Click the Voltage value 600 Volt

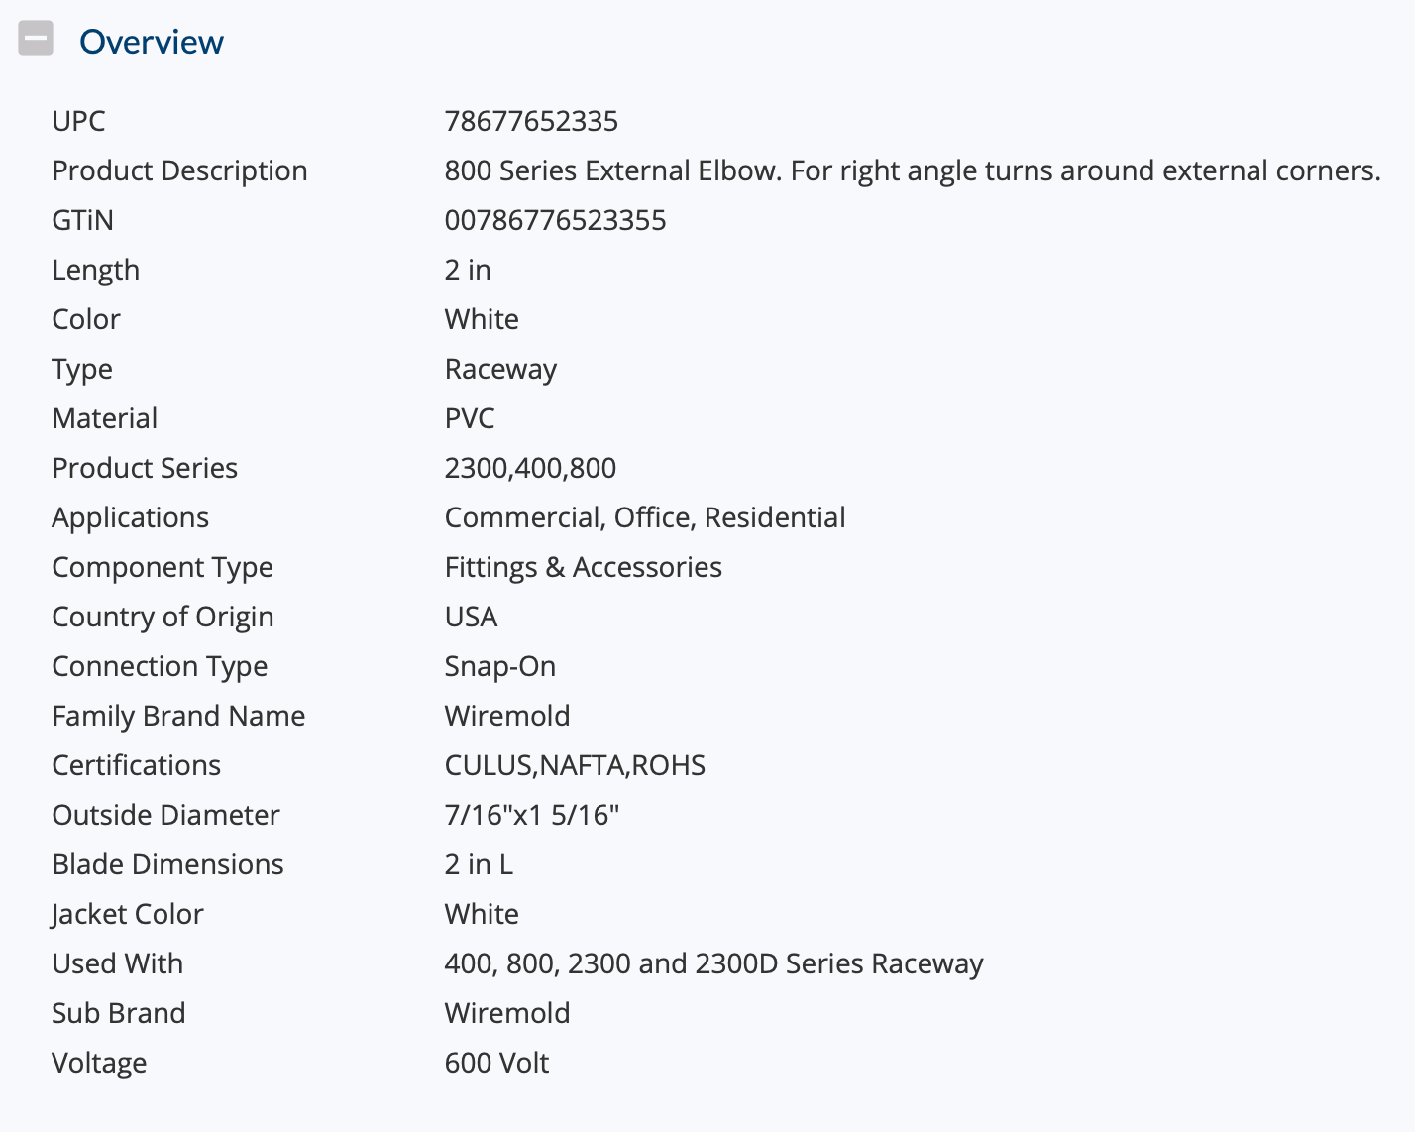pos(496,1063)
